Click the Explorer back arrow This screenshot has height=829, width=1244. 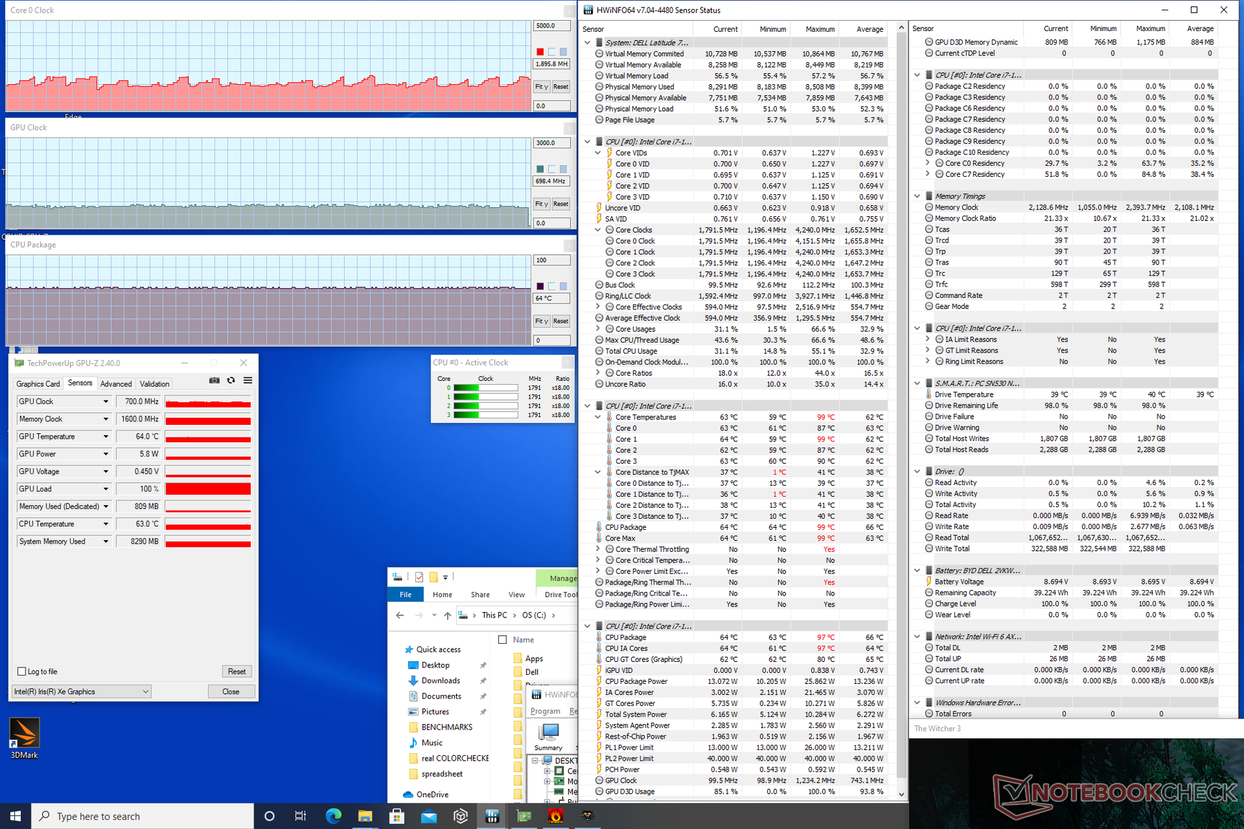point(400,615)
